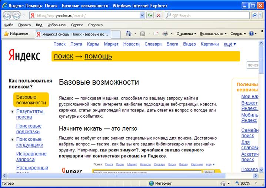Open the Home button dropdown arrow
266x188 pixels.
[135, 34]
